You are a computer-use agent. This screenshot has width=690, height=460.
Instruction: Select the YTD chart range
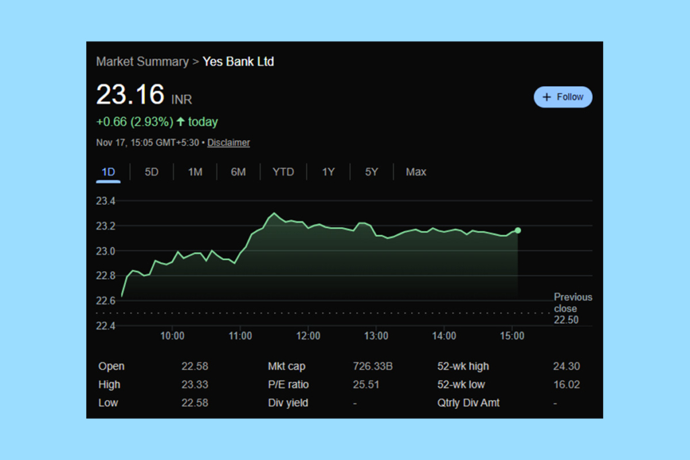(x=283, y=172)
